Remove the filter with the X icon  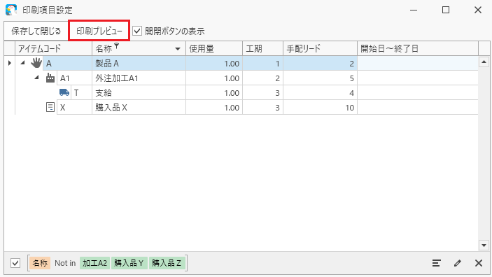point(479,263)
